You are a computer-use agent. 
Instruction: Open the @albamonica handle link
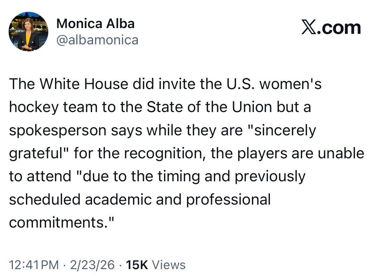(97, 40)
